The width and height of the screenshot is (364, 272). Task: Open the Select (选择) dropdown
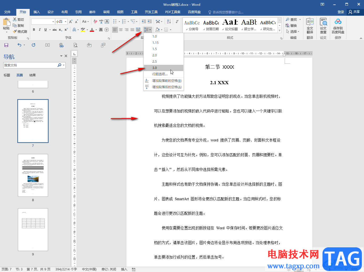click(x=293, y=31)
